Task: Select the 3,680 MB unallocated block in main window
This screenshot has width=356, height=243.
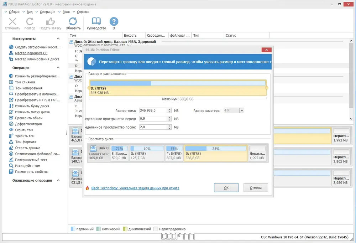Action: (x=341, y=178)
